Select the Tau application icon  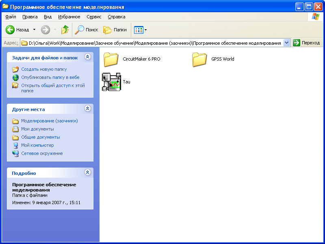click(111, 82)
